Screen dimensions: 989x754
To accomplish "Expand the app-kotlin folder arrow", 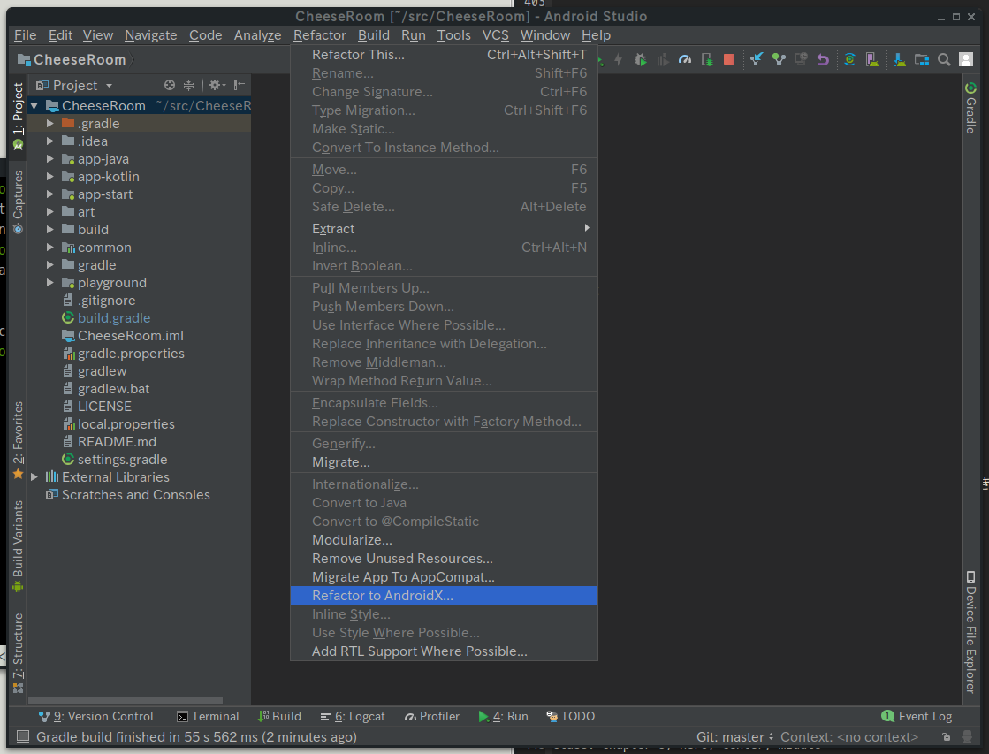I will click(49, 177).
